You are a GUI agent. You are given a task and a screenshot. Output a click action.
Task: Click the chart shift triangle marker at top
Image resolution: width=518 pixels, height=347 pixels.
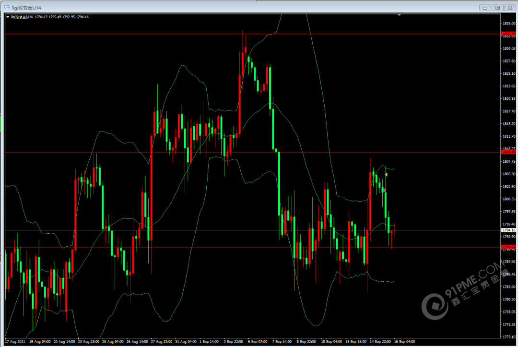pos(399,15)
